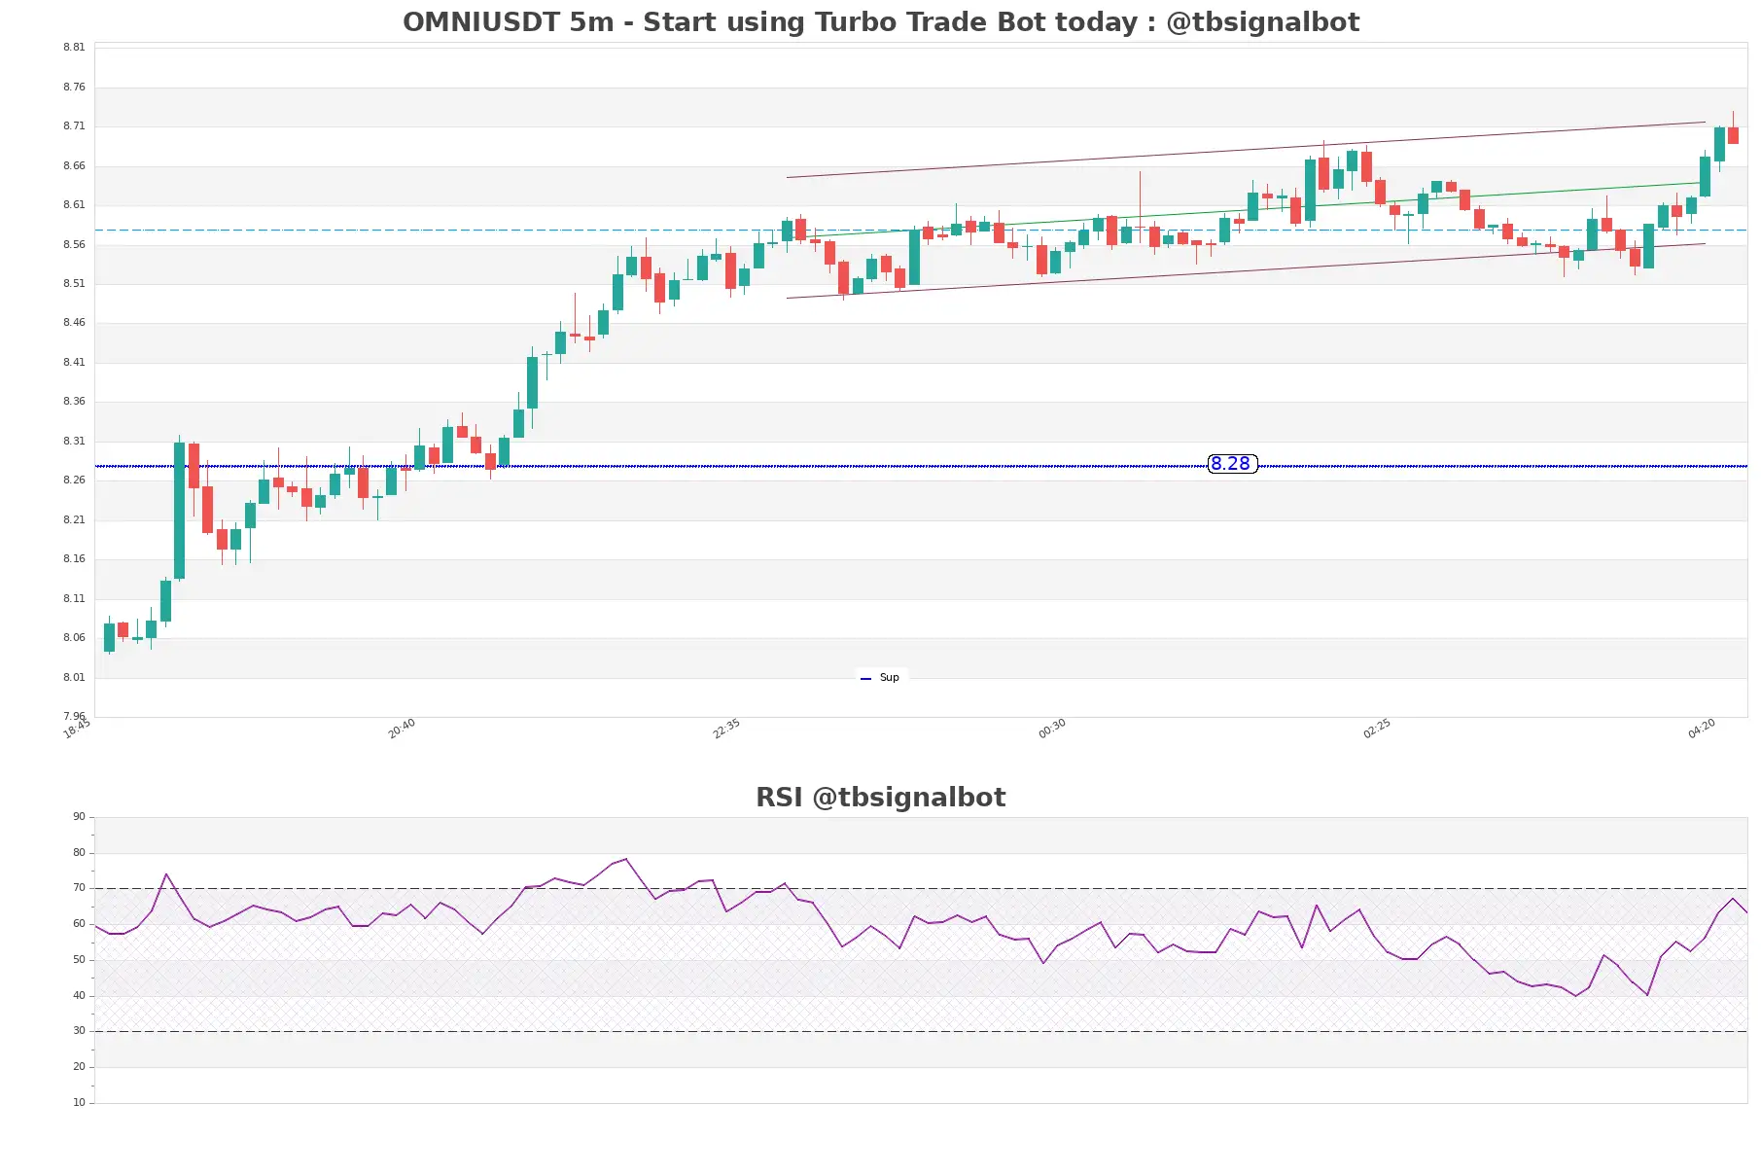This screenshot has width=1761, height=1175.
Task: Click the 18:45 time axis label
Action: (77, 729)
